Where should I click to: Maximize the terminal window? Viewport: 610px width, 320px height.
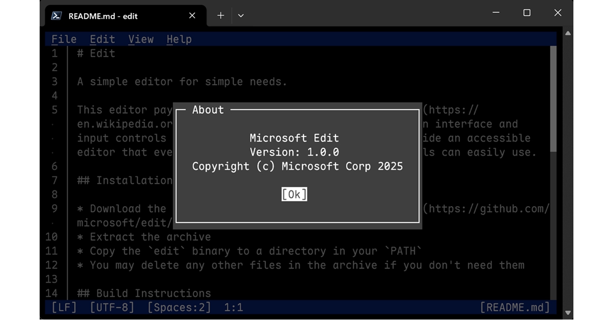point(527,13)
